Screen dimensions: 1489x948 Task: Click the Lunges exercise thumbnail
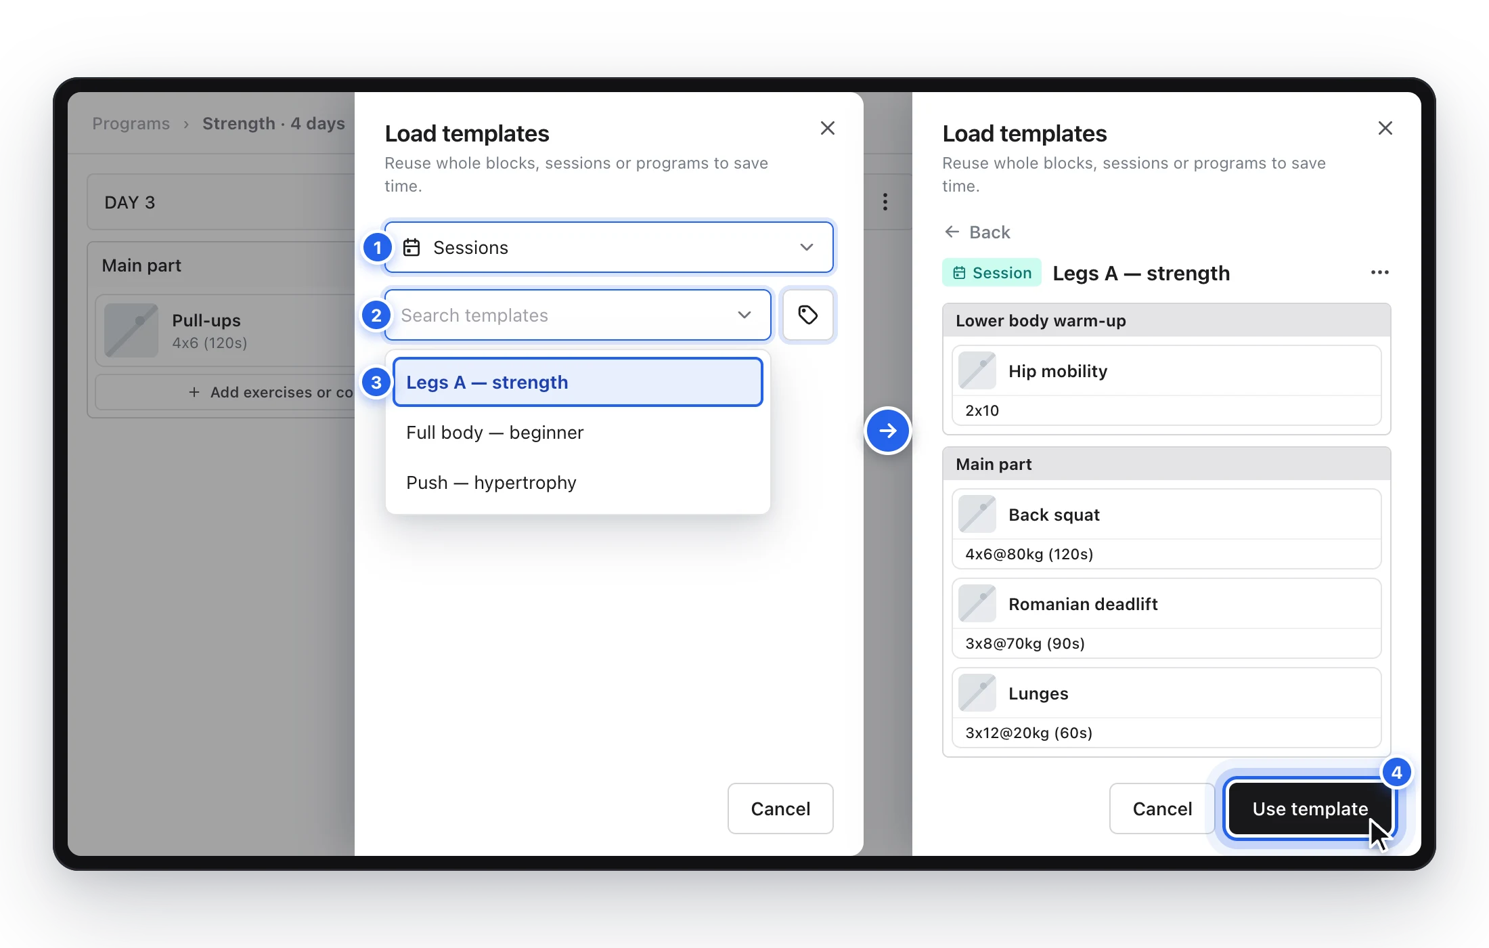tap(977, 693)
